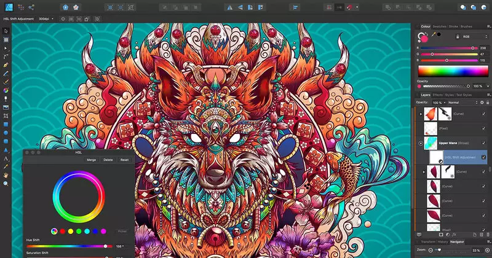Toggle the layer lock icon beside gear
The image size is (492, 258).
point(488,103)
